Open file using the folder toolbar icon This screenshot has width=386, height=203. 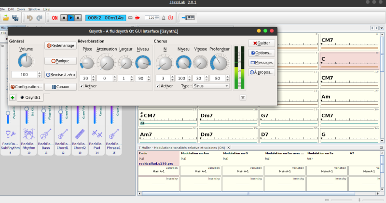[x=6, y=18]
